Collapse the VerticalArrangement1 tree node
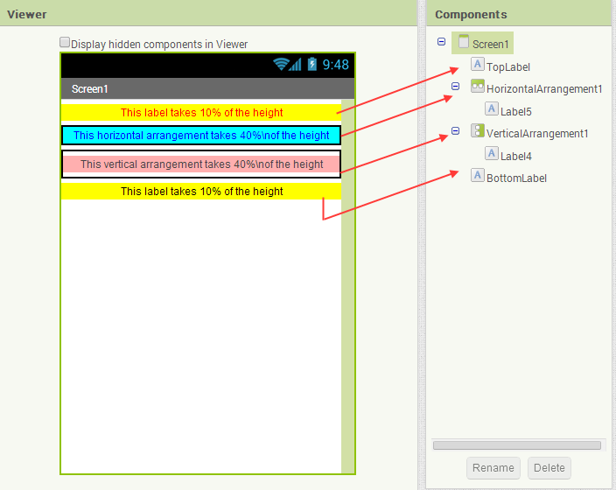This screenshot has height=490, width=616. pyautogui.click(x=455, y=131)
